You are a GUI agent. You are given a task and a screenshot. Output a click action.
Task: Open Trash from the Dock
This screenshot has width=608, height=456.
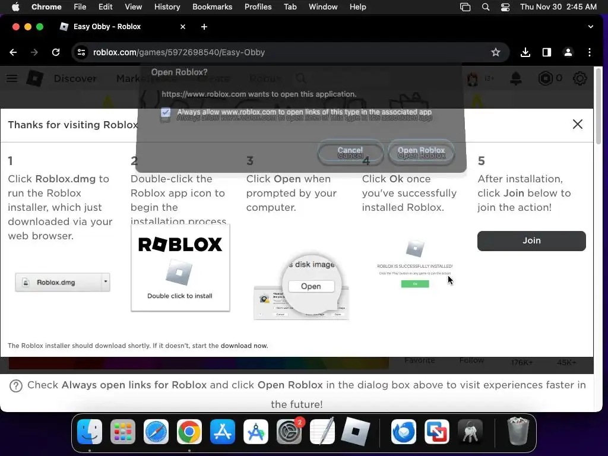pyautogui.click(x=518, y=431)
